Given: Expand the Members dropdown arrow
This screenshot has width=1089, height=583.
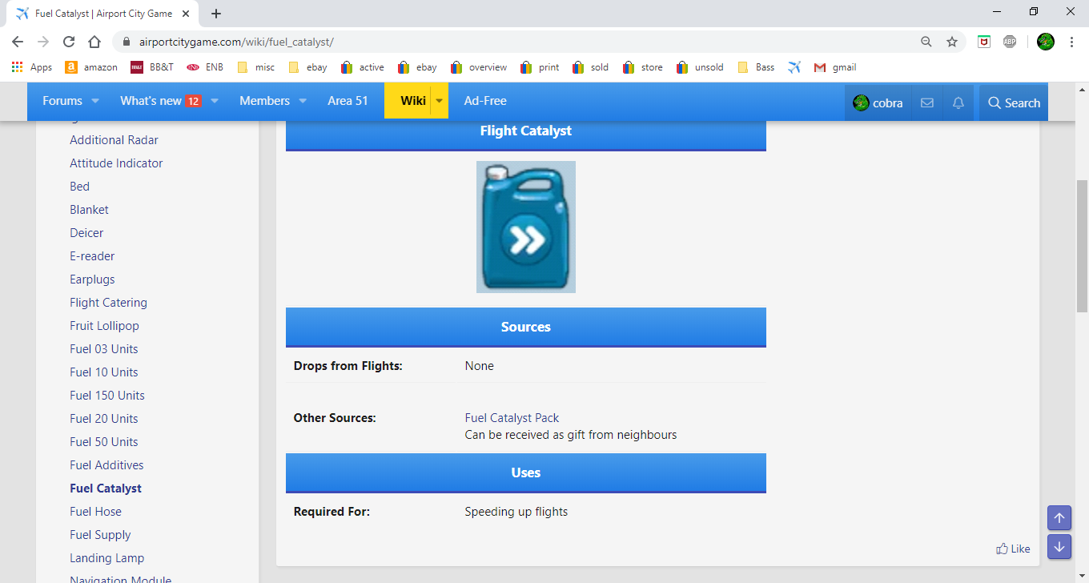Looking at the screenshot, I should (303, 101).
